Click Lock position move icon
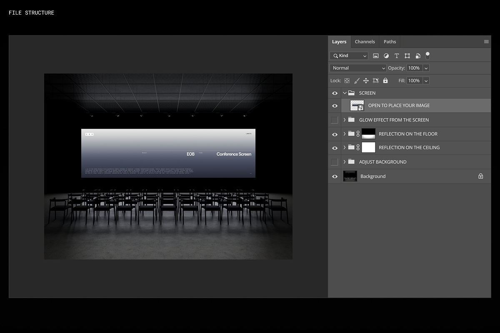Screen dimensions: 500x333 pyautogui.click(x=366, y=81)
